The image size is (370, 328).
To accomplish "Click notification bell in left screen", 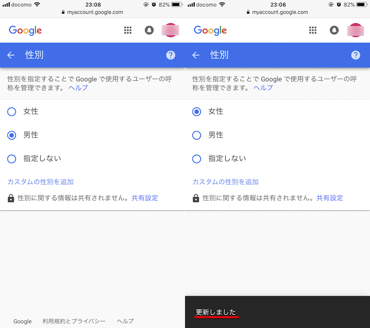I will click(149, 30).
